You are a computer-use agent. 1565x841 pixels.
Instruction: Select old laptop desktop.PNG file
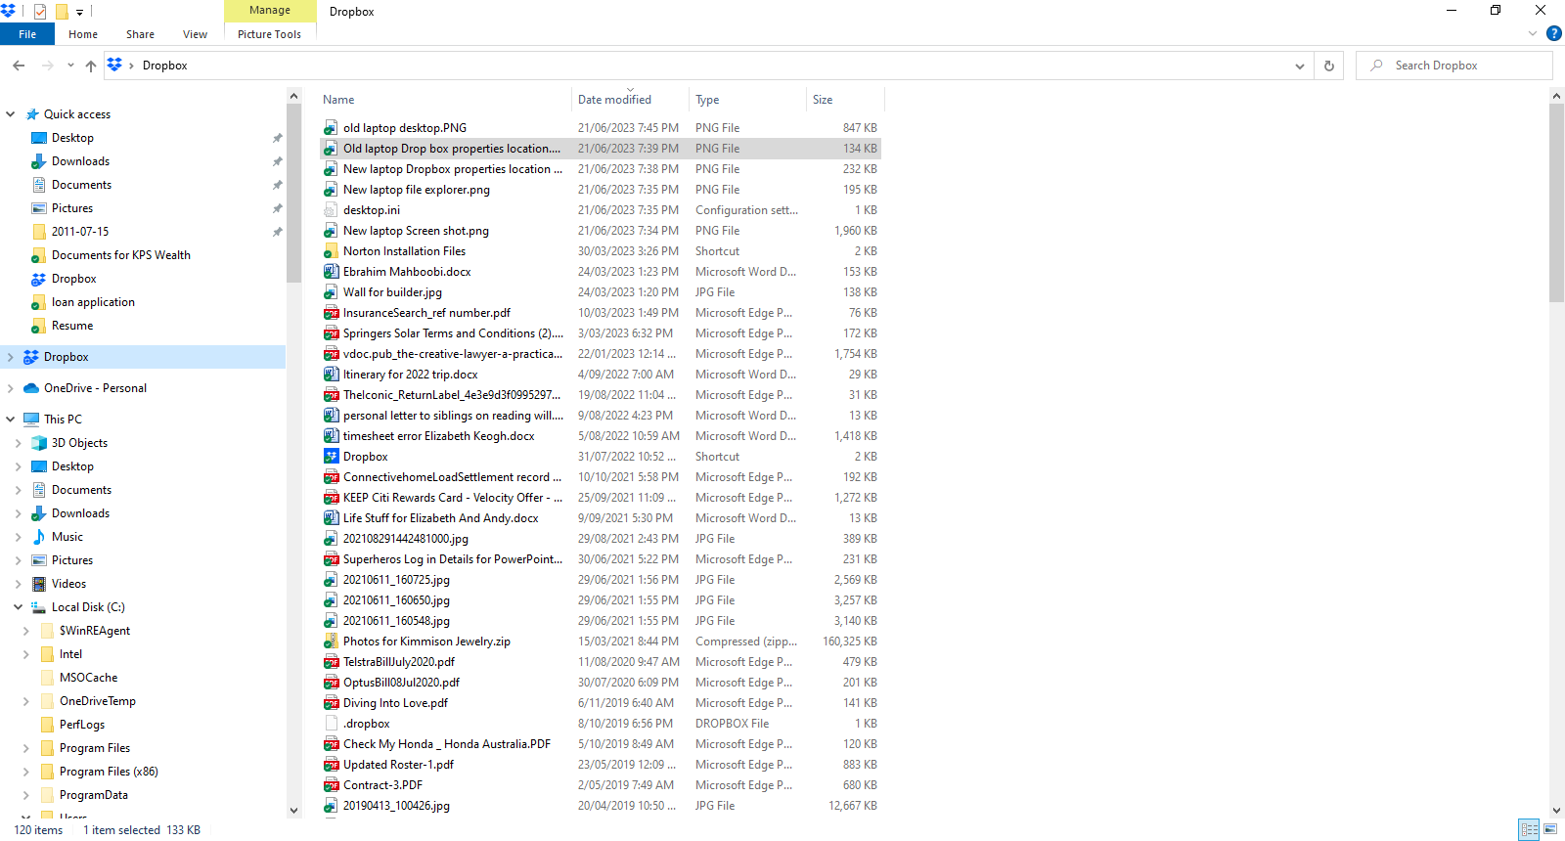(405, 128)
